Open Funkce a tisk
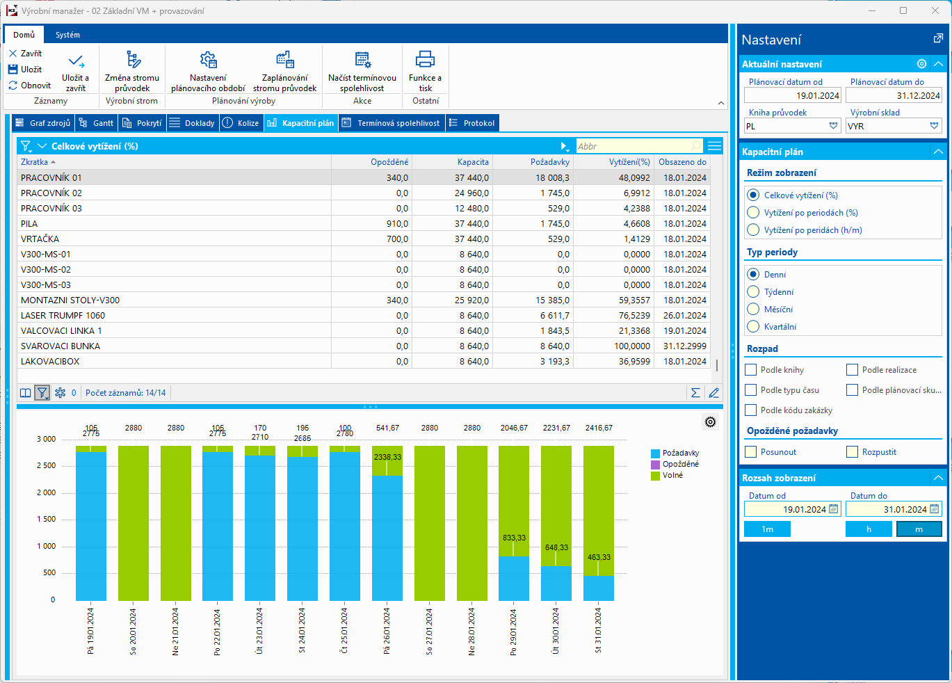Viewport: 952px width, 683px height. pyautogui.click(x=425, y=60)
